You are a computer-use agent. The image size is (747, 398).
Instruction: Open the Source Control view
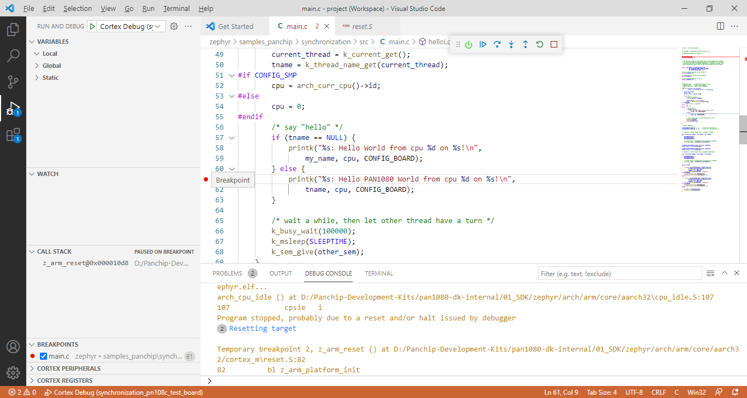[x=13, y=82]
